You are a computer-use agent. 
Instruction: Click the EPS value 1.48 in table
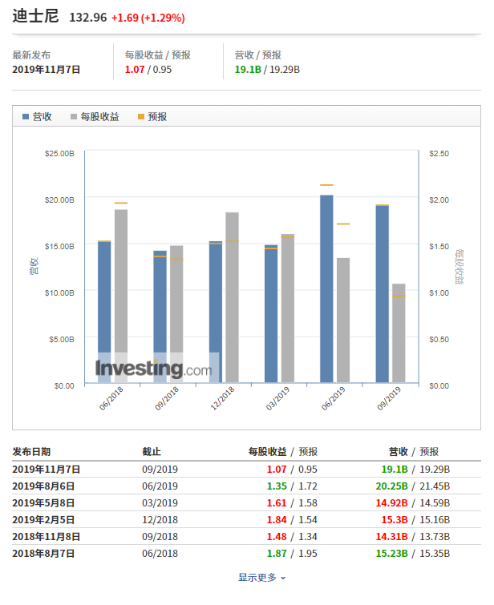click(x=277, y=537)
